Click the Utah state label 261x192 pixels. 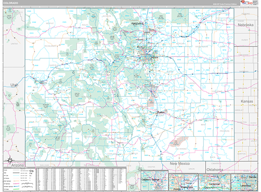pos(14,85)
